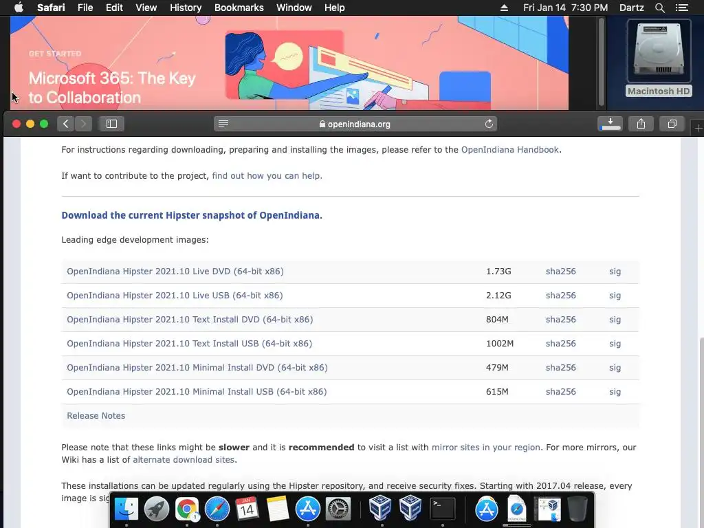Open Calendar from the Dock
704x528 pixels.
pos(247,509)
